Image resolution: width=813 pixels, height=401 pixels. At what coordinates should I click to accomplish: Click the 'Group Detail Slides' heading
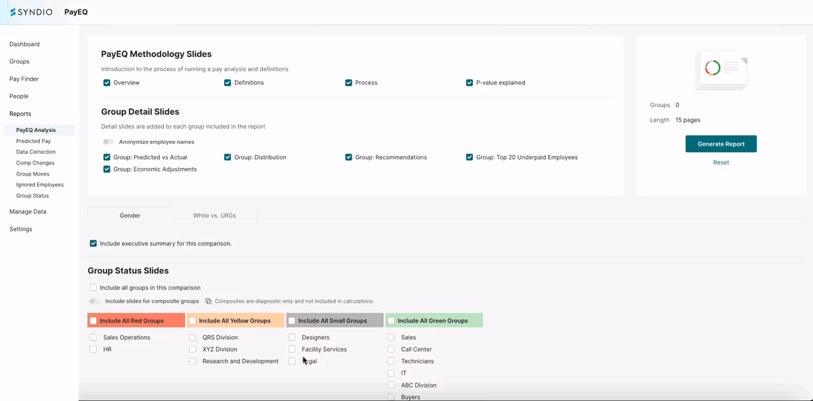point(140,112)
